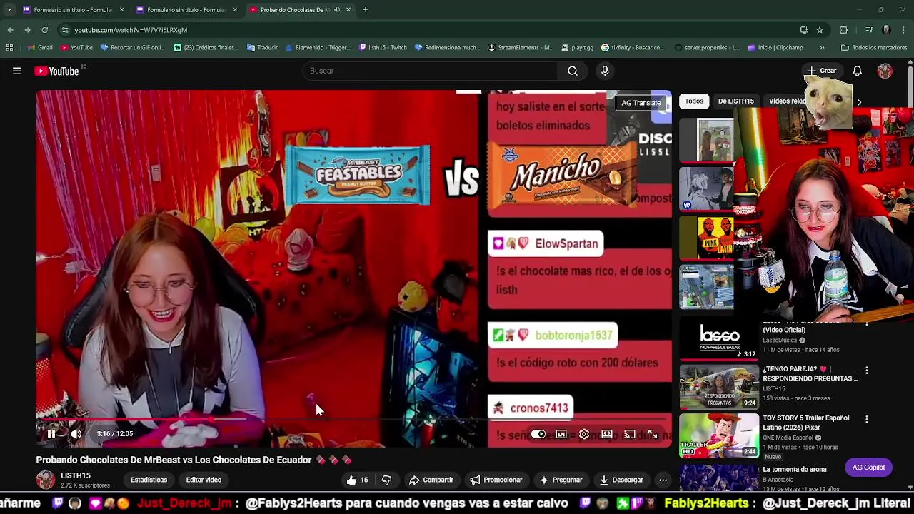The height and width of the screenshot is (514, 914).
Task: Open the ¿TENGO PAREJA? video thumbnail
Action: (x=719, y=386)
